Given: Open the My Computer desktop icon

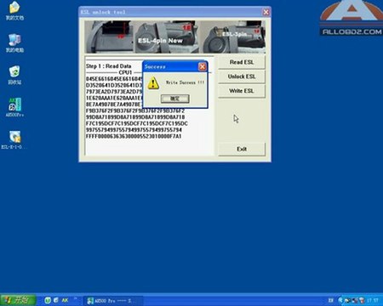Looking at the screenshot, I should point(14,43).
